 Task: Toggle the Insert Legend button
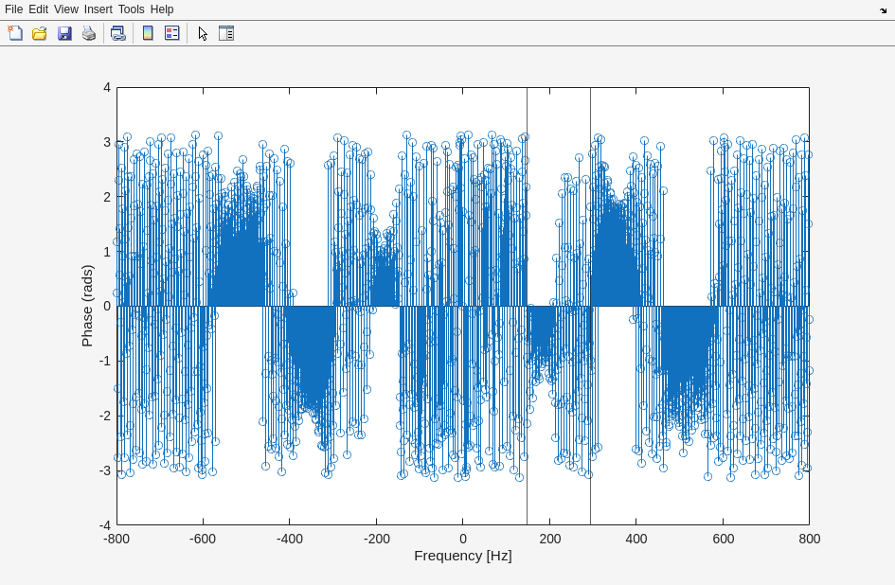(171, 33)
